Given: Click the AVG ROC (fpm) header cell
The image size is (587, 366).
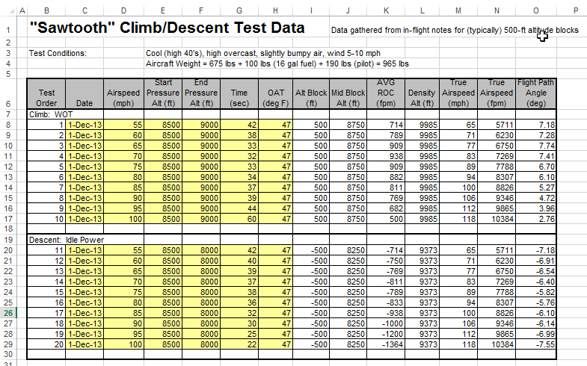Looking at the screenshot, I should pos(386,93).
